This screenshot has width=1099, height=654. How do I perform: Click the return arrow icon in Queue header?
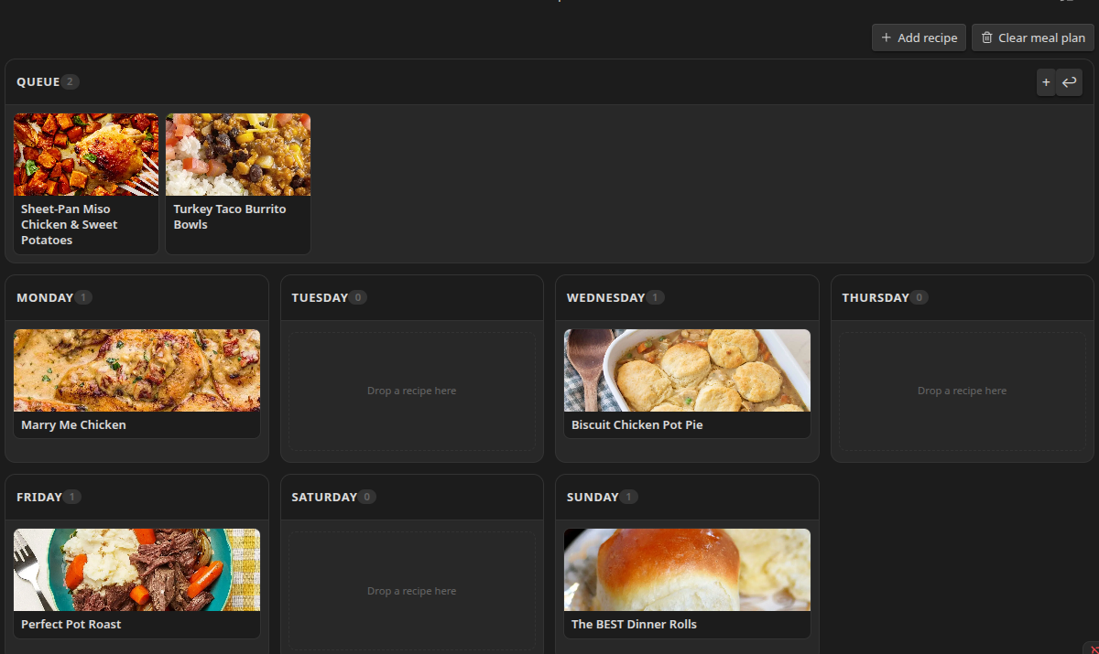point(1069,82)
